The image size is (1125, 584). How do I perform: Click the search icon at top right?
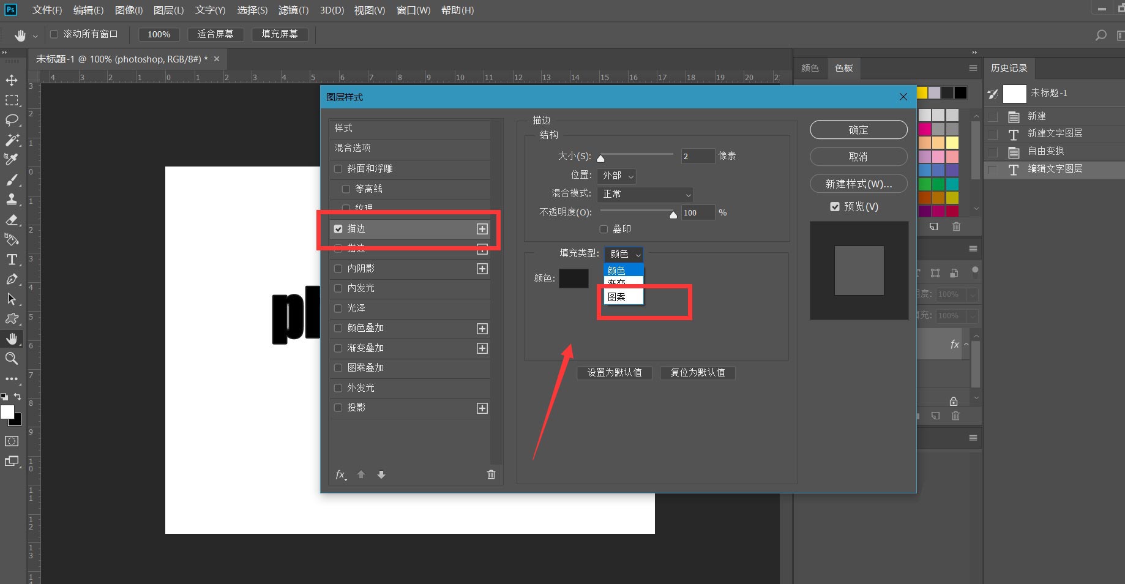click(1101, 35)
